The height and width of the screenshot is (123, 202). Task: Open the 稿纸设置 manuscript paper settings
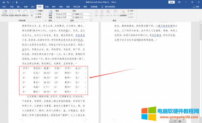[50, 14]
